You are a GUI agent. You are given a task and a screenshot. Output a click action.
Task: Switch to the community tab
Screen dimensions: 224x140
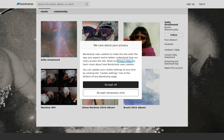[60, 12]
